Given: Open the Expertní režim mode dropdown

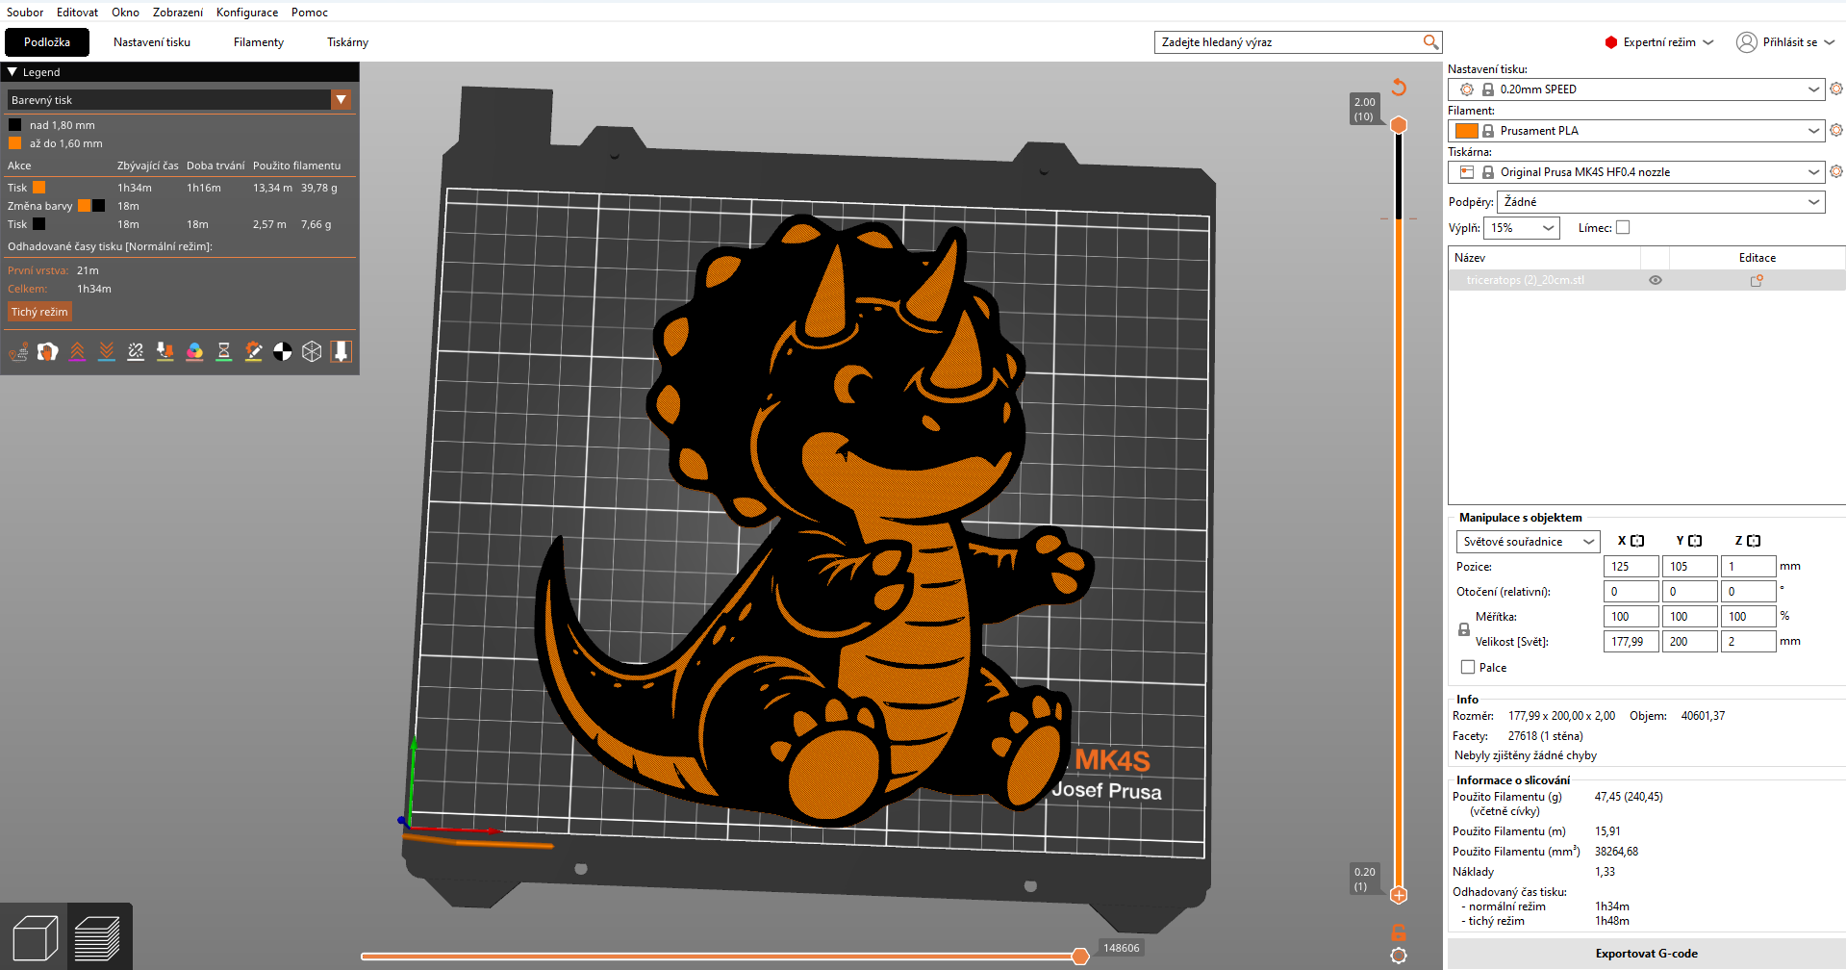Looking at the screenshot, I should point(1659,42).
